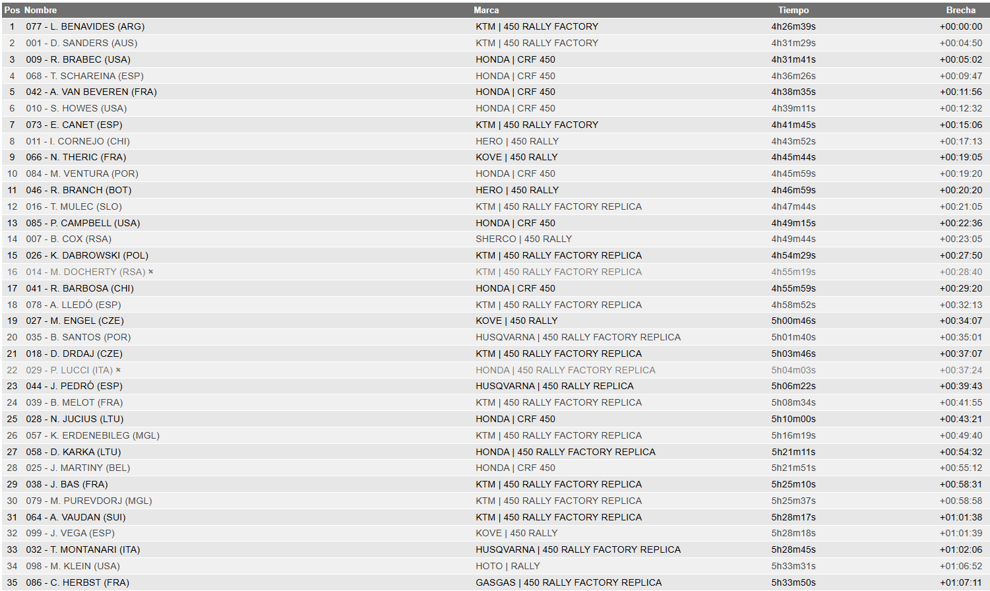990x591 pixels.
Task: Click the gap value +01:06:52
Action: point(961,566)
